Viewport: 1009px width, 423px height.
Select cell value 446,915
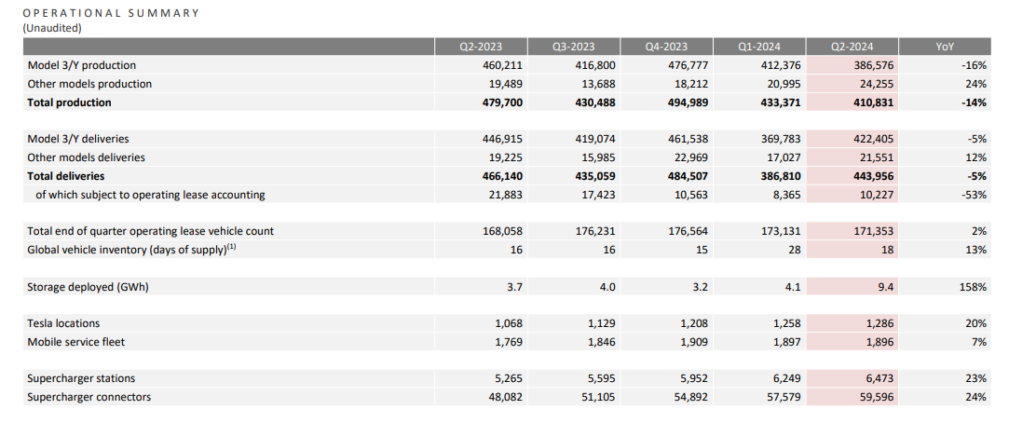501,139
